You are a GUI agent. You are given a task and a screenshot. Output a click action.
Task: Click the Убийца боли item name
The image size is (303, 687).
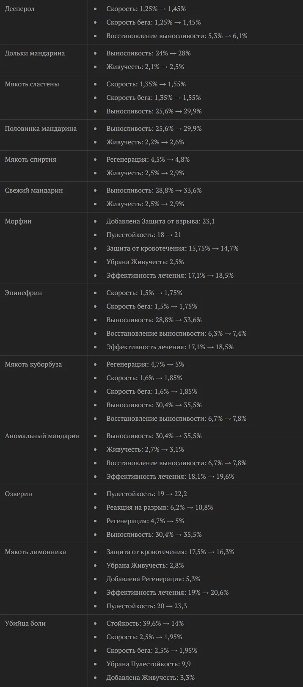click(x=25, y=624)
